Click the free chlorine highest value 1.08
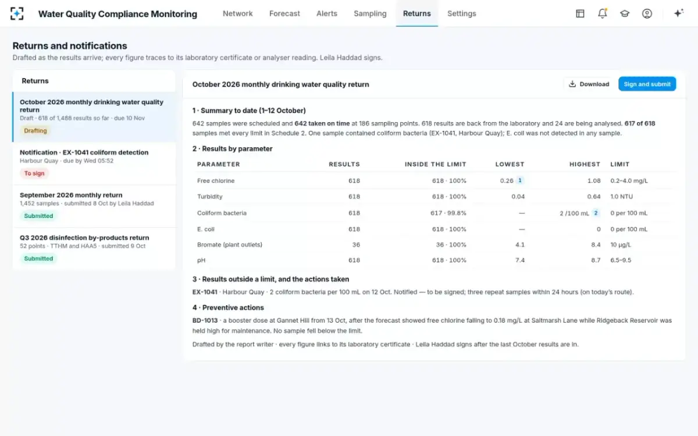Image resolution: width=698 pixels, height=436 pixels. coord(594,181)
